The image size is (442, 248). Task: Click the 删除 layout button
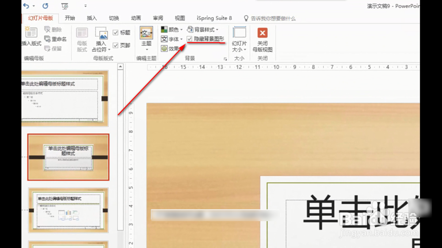(x=53, y=30)
